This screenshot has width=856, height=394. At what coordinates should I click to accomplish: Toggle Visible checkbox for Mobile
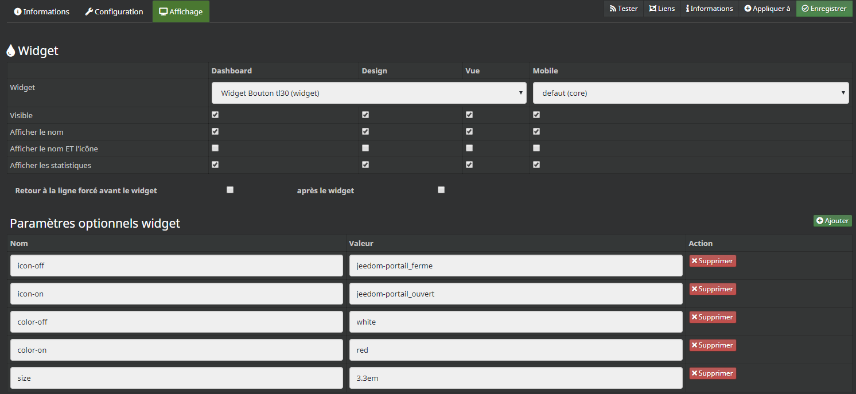pyautogui.click(x=536, y=115)
